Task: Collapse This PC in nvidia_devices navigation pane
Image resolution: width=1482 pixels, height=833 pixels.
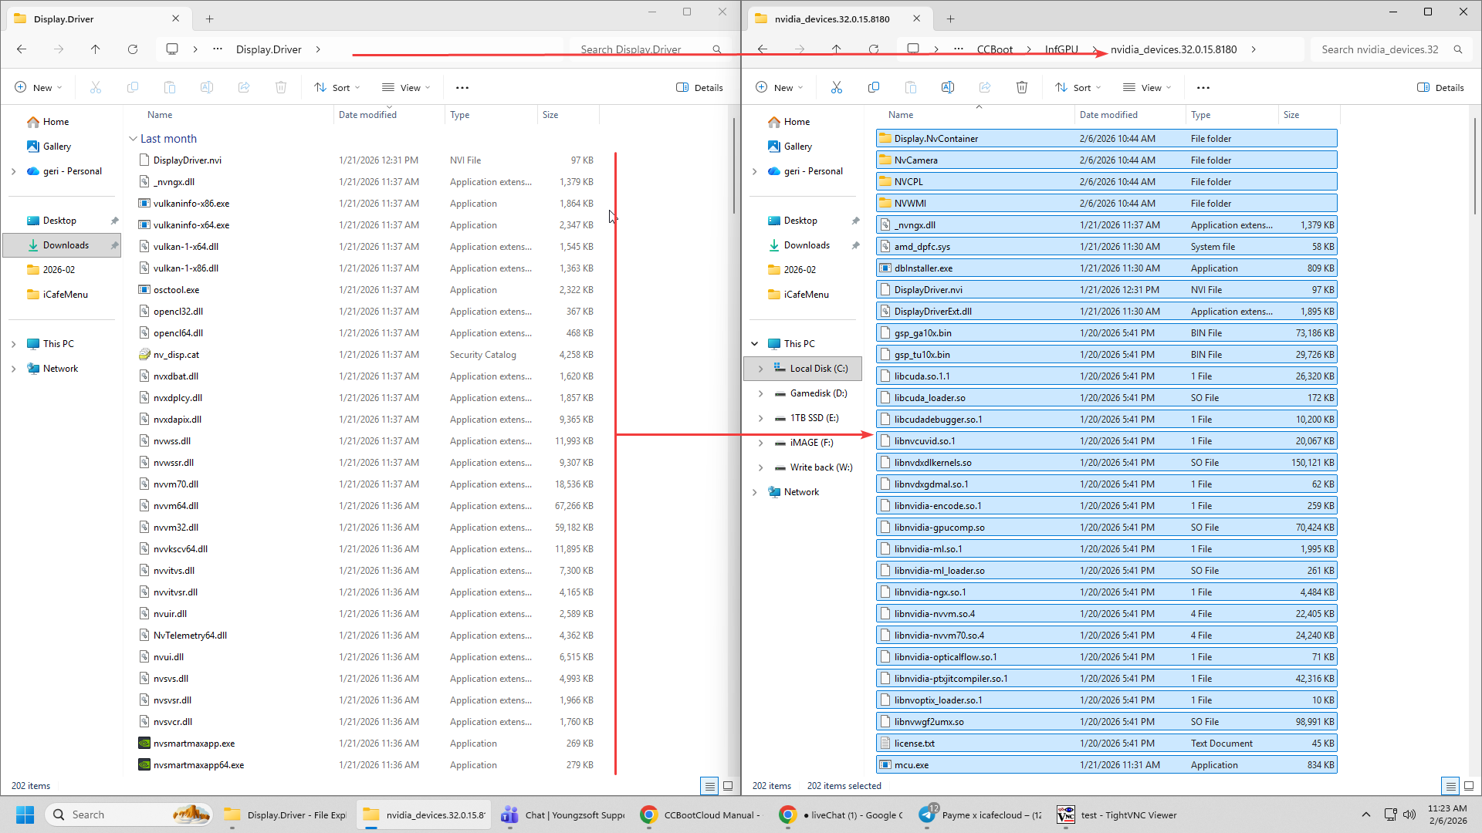Action: (x=755, y=344)
